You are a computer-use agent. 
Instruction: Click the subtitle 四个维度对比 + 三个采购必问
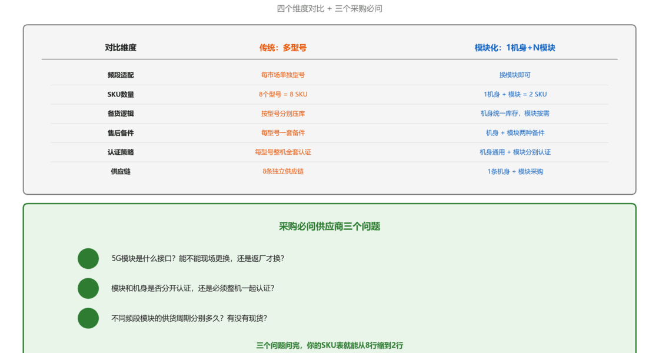tap(329, 8)
